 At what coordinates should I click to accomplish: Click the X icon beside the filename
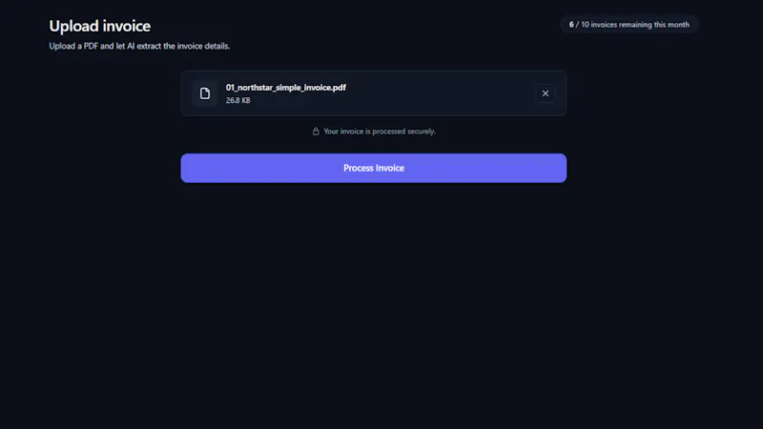click(x=545, y=93)
